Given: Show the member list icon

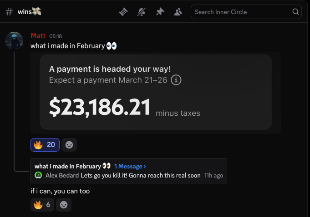Looking at the screenshot, I should click(178, 12).
